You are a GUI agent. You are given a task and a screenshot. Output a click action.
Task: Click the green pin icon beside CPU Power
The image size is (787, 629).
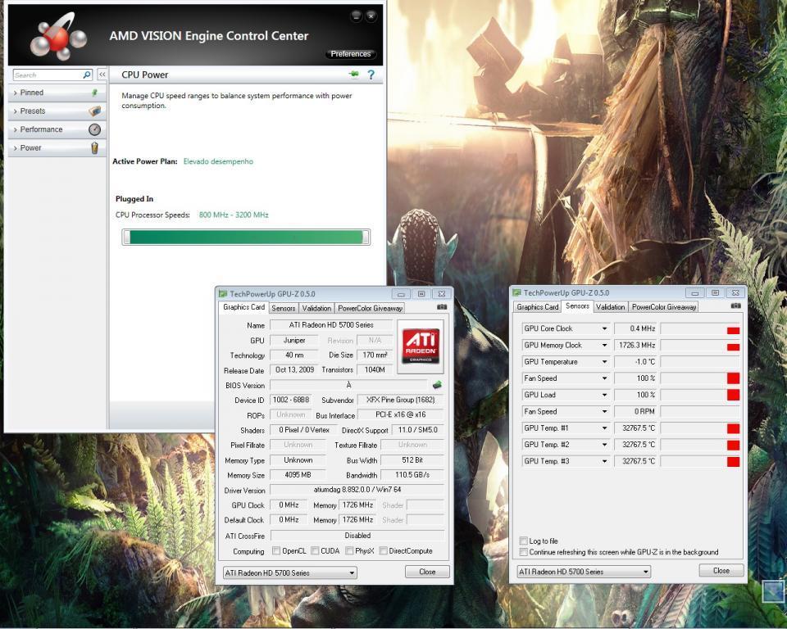[x=353, y=75]
